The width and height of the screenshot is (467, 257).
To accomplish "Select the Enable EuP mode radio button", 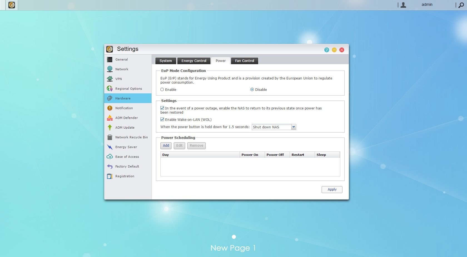I will coord(162,89).
